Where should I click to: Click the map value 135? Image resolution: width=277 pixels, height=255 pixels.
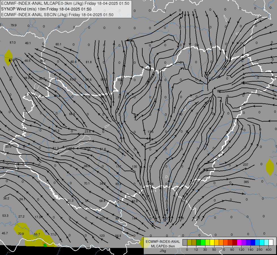coord(134,167)
